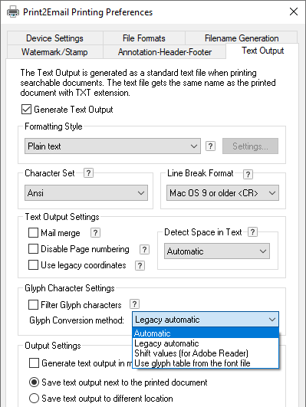Enable the Mail merge checkbox
The width and height of the screenshot is (306, 407).
[33, 233]
